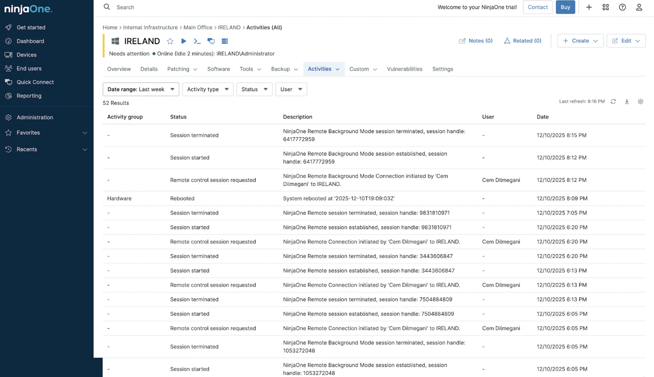The height and width of the screenshot is (377, 654).
Task: Switch to the Settings tab
Action: click(x=443, y=69)
